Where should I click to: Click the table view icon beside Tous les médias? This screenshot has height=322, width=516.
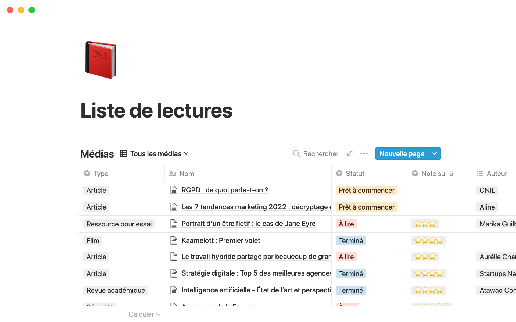[x=124, y=153]
